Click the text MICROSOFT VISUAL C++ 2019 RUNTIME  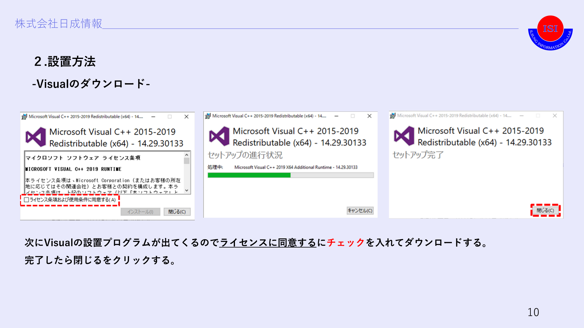tap(73, 169)
